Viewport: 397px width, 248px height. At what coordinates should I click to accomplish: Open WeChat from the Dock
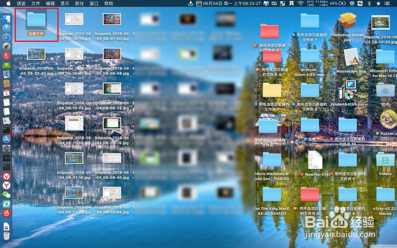tap(6, 195)
